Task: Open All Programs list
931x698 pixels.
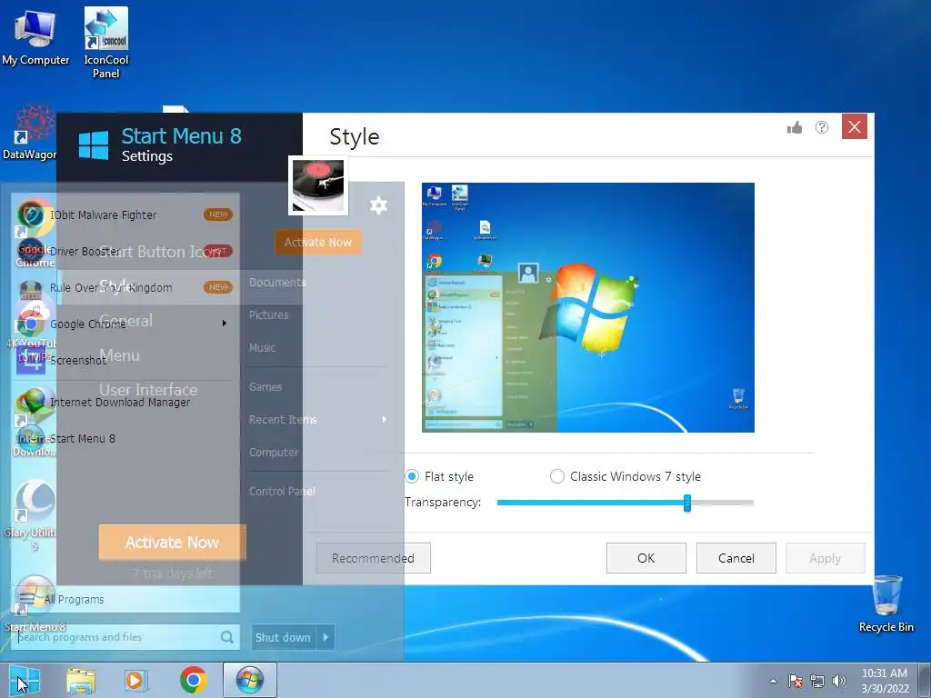Action: point(125,600)
